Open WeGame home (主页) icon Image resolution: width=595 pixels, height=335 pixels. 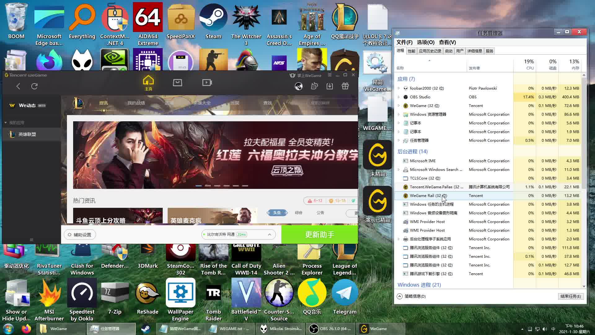[x=148, y=83]
